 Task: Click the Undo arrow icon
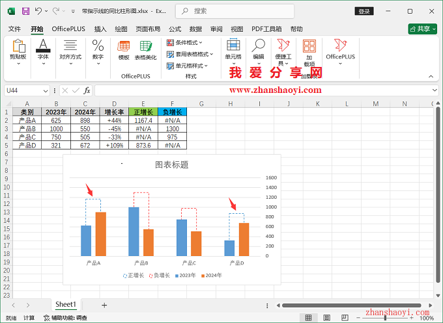(38, 11)
